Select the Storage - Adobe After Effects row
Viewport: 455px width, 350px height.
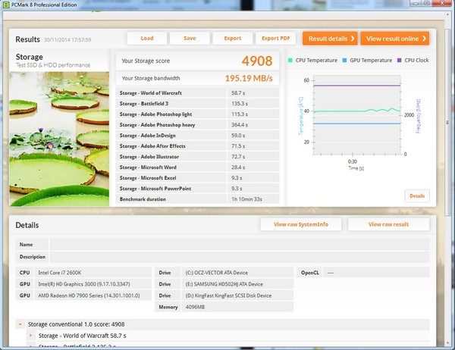[x=197, y=146]
